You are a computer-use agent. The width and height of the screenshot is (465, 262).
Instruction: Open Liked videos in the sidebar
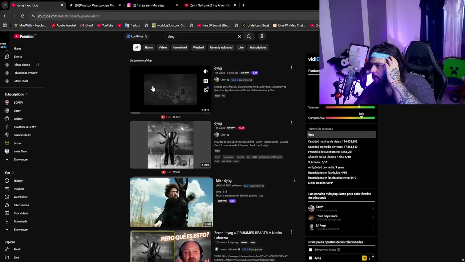coord(22,205)
